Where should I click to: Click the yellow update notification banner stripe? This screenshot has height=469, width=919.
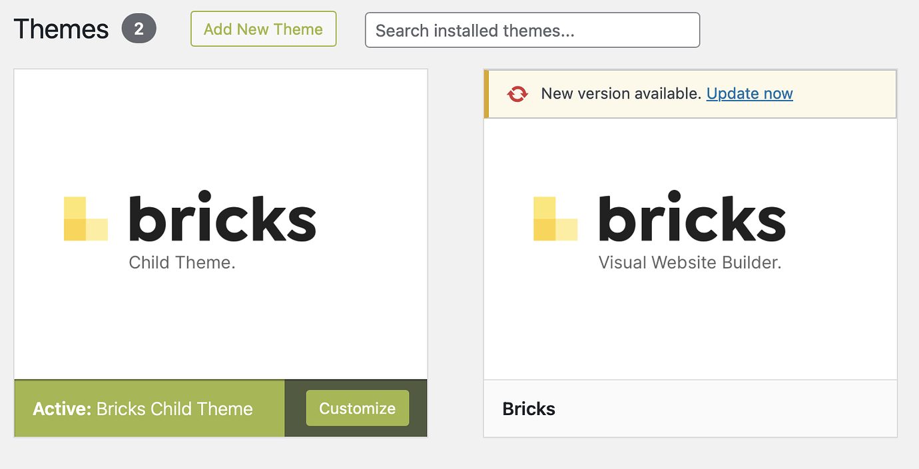[x=485, y=94]
